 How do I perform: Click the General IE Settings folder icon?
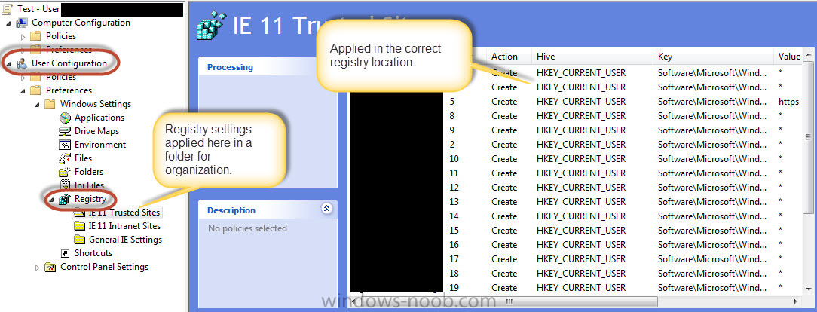(x=79, y=240)
